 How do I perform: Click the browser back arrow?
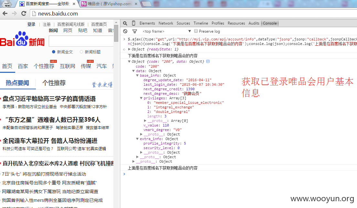(5, 14)
